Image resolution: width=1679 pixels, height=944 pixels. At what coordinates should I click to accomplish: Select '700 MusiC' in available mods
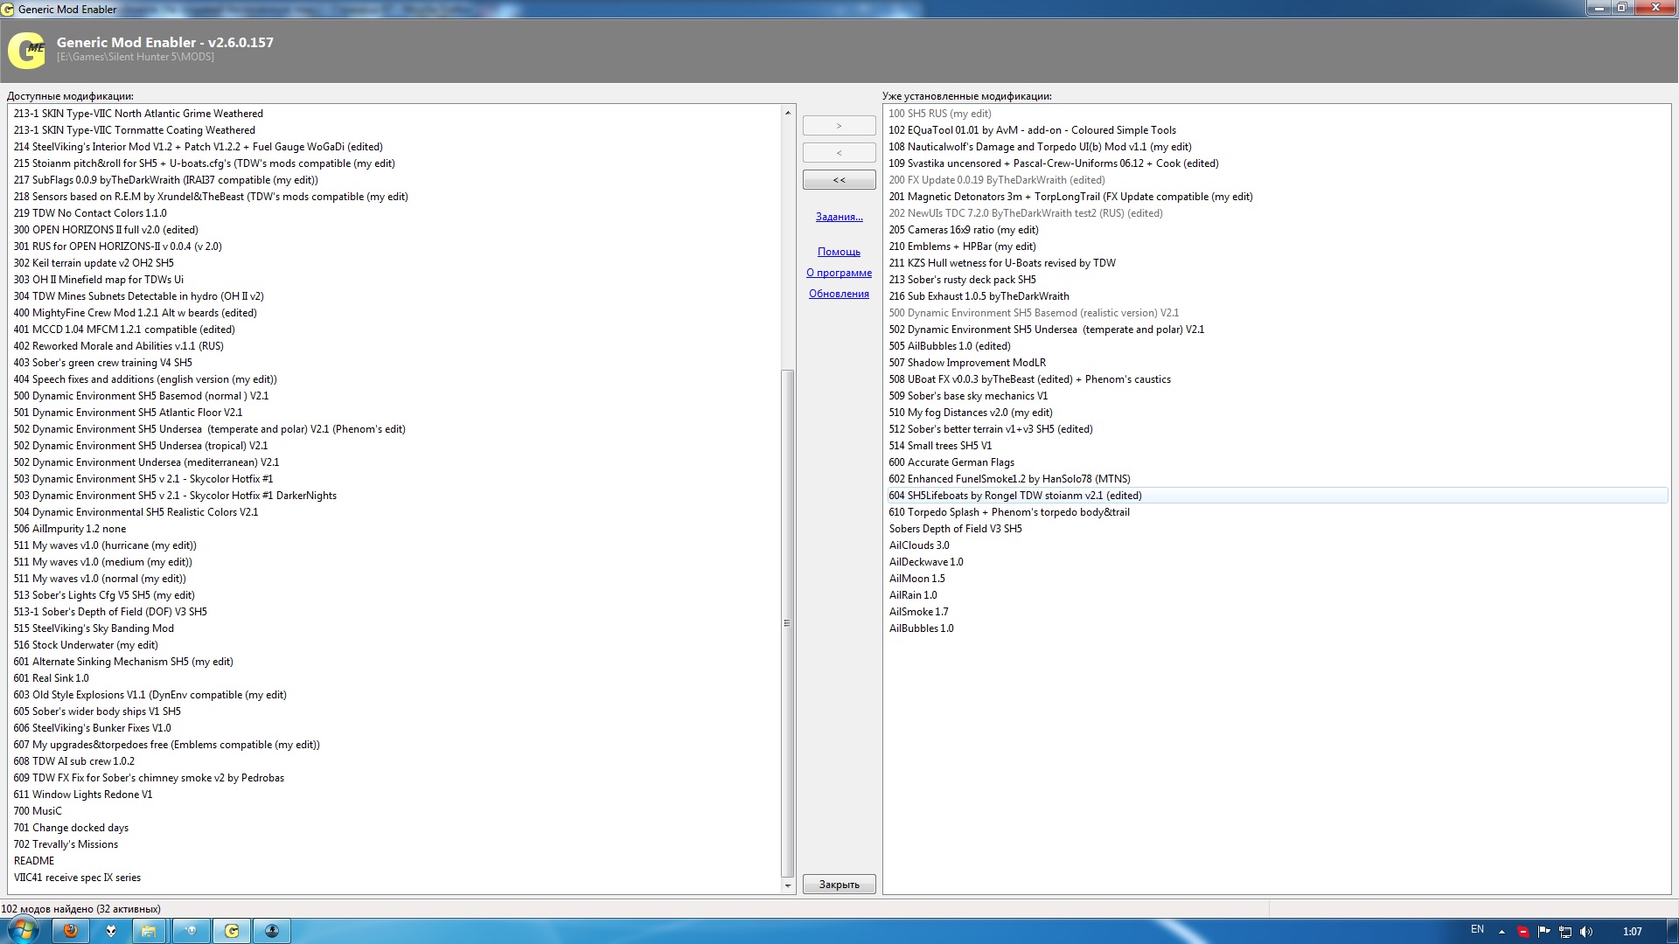coord(38,811)
